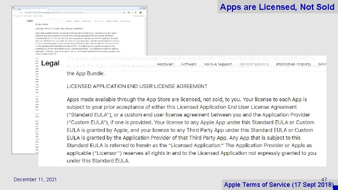The width and height of the screenshot is (338, 190).
Task: Click the 'Apps are Licensed, Not Sold' title
Action: (x=277, y=7)
